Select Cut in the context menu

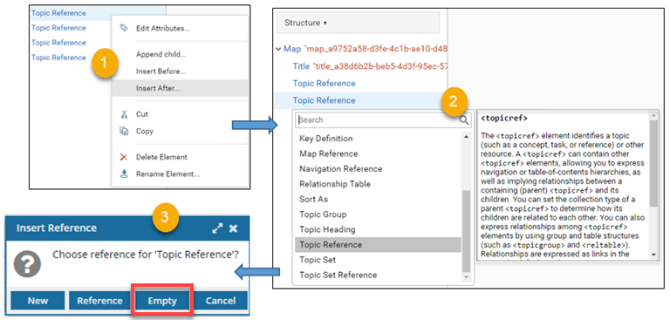(x=142, y=114)
